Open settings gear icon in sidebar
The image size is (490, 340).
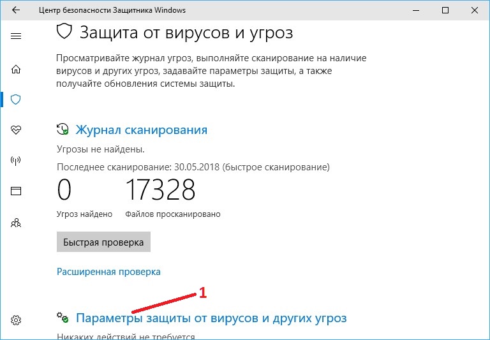pos(16,320)
